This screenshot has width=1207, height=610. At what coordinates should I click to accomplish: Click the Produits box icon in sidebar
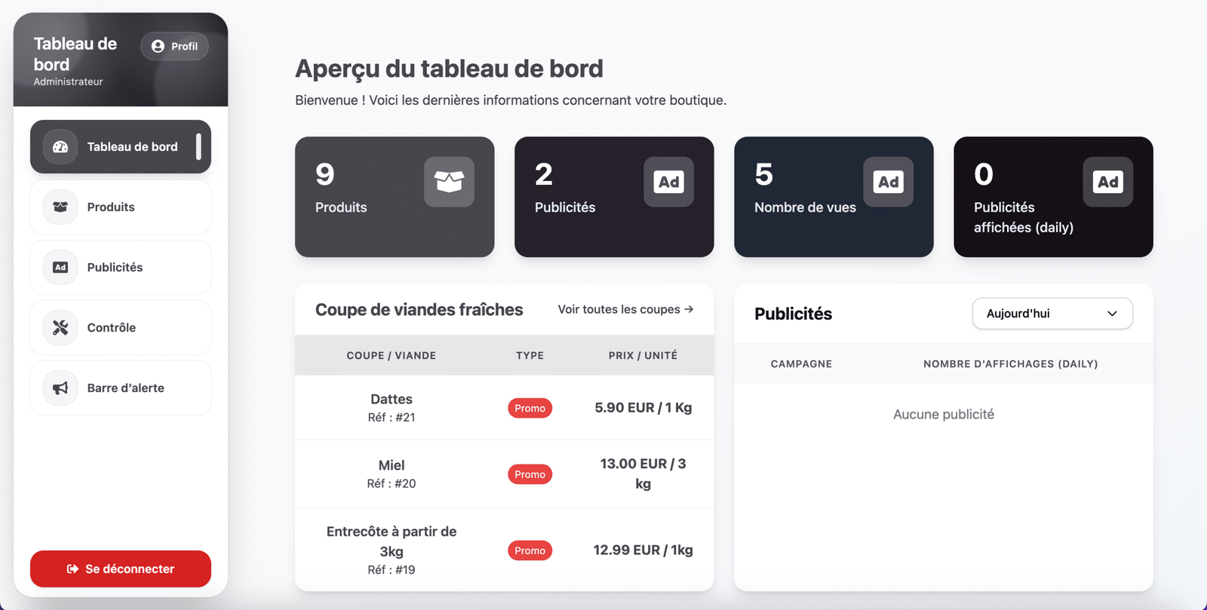coord(60,207)
